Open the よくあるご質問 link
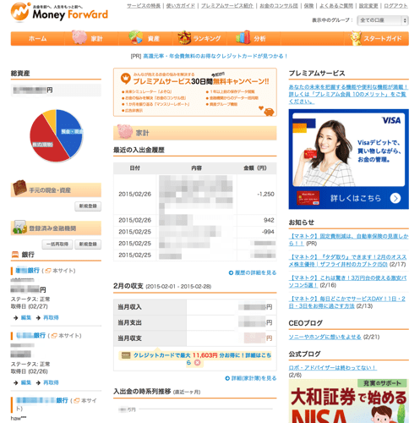Viewport: 420px width, 423px height. click(336, 6)
